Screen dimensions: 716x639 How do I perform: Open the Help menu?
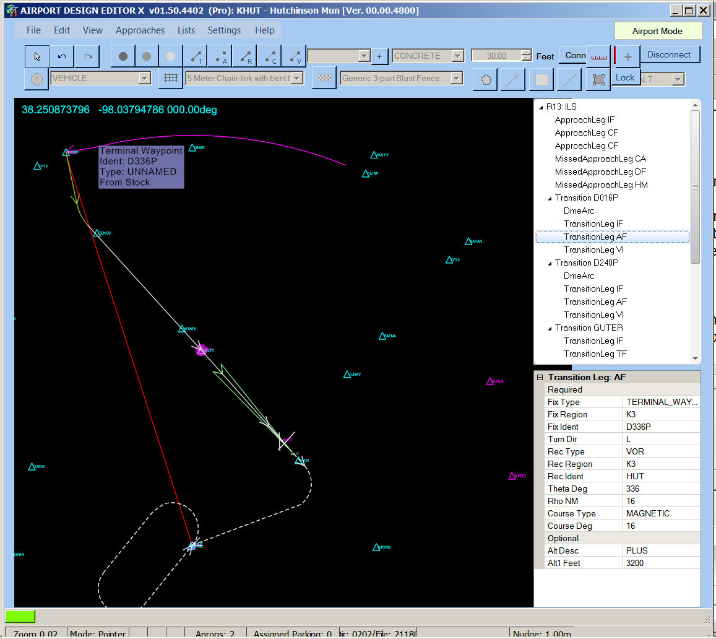pos(265,30)
